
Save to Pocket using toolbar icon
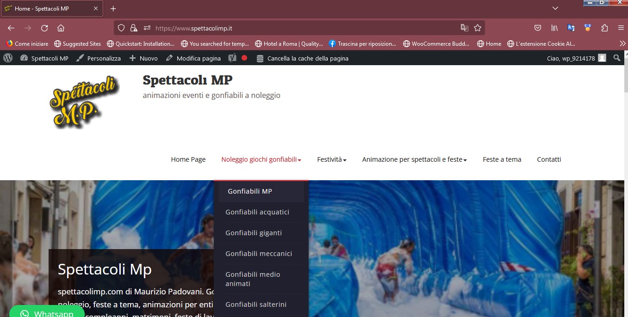tap(538, 28)
